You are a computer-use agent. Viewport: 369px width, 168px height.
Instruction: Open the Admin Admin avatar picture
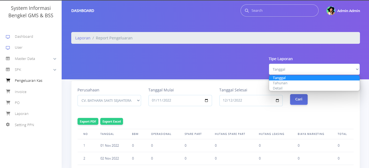pos(331,11)
